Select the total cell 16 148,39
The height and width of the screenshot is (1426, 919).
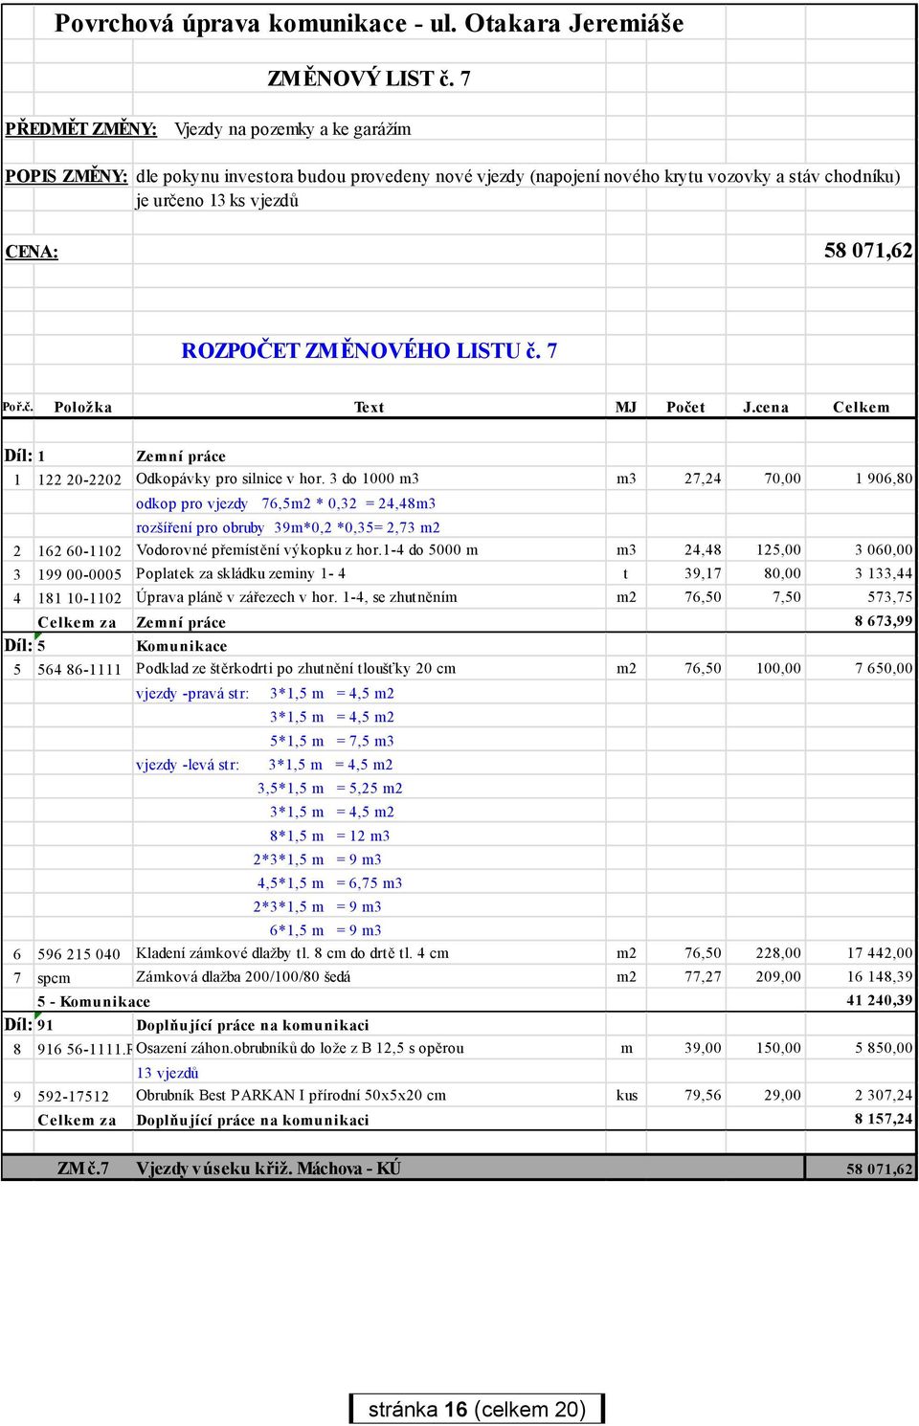pos(880,977)
